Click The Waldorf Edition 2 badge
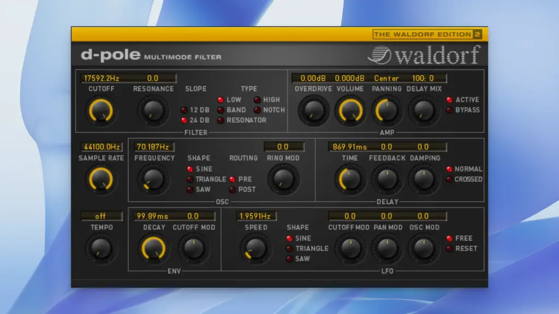The height and width of the screenshot is (314, 559). pyautogui.click(x=427, y=34)
